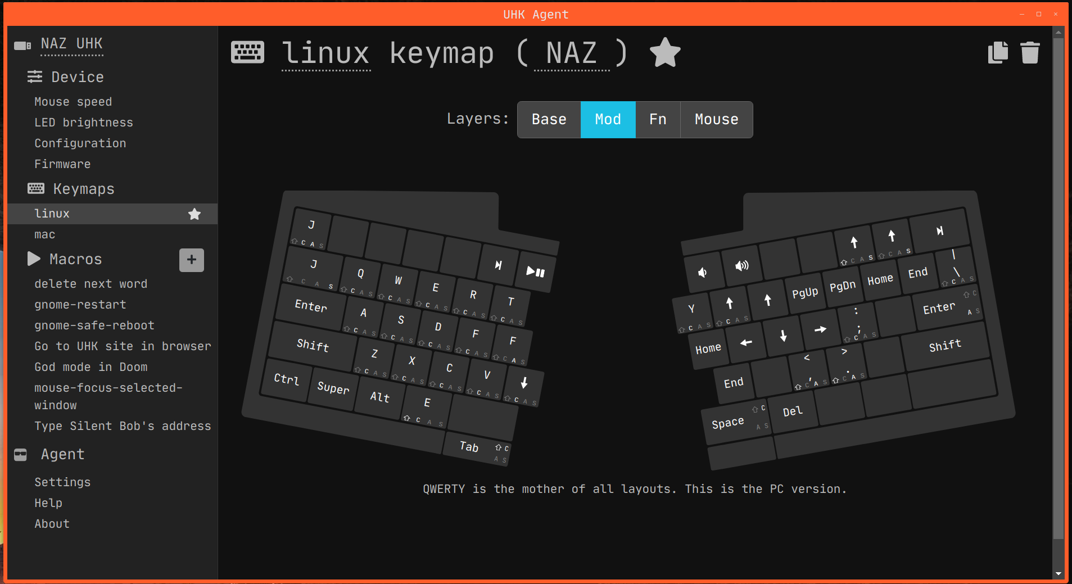Open LED brightness settings
Image resolution: width=1072 pixels, height=584 pixels.
click(84, 123)
